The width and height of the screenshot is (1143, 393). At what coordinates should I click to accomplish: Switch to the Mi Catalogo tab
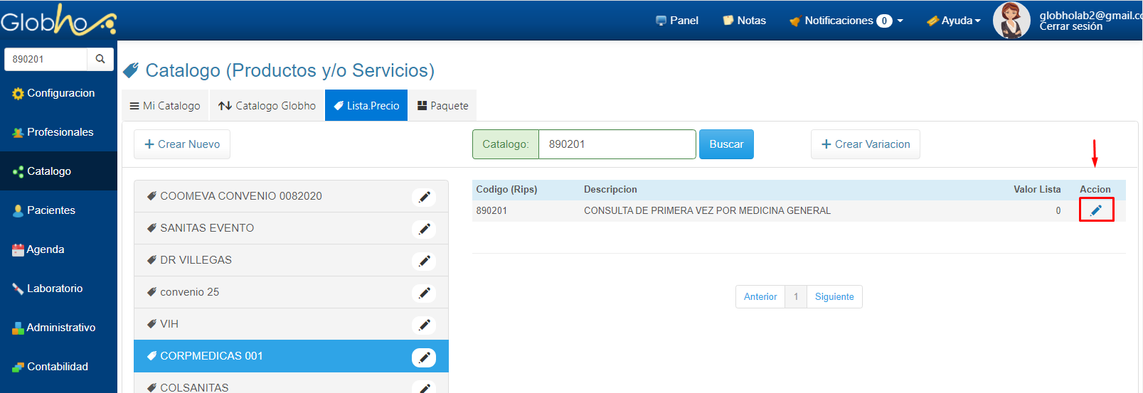[x=165, y=106]
